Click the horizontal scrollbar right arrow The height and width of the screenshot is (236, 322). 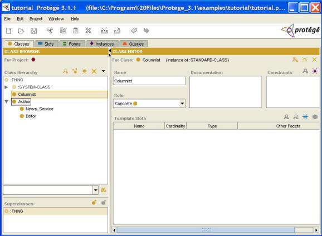tap(316, 230)
